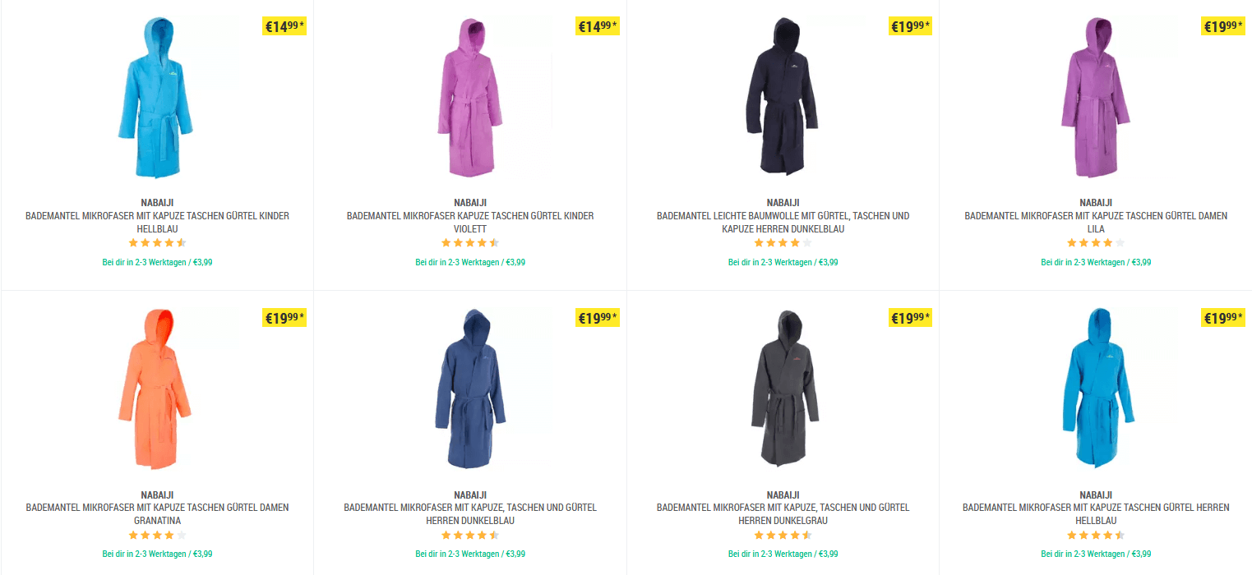Screen dimensions: 1252x575
Task: Click star rating of Herren Dunkelgrau bathrobe
Action: 783,535
